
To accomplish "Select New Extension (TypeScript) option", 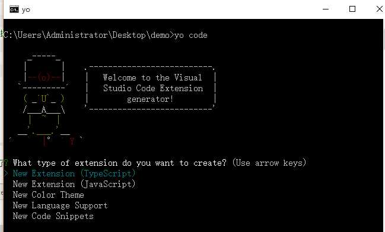I will (74, 173).
